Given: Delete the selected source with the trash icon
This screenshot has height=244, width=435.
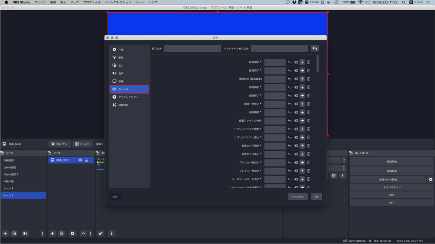Looking at the screenshot, I should click(61, 233).
